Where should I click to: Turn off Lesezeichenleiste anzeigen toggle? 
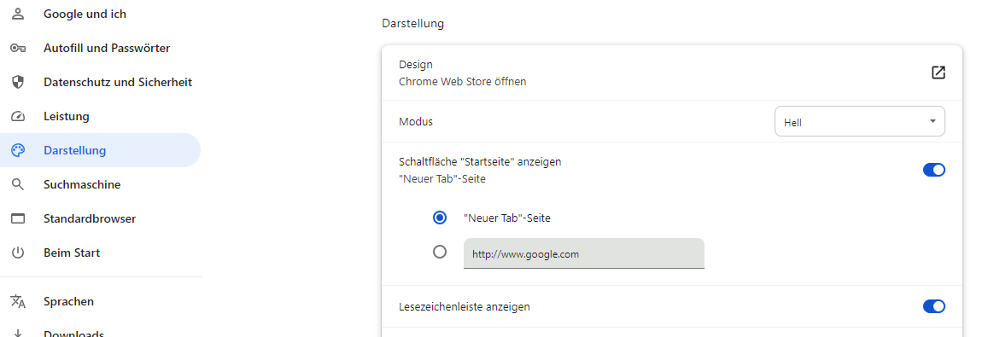pos(933,306)
